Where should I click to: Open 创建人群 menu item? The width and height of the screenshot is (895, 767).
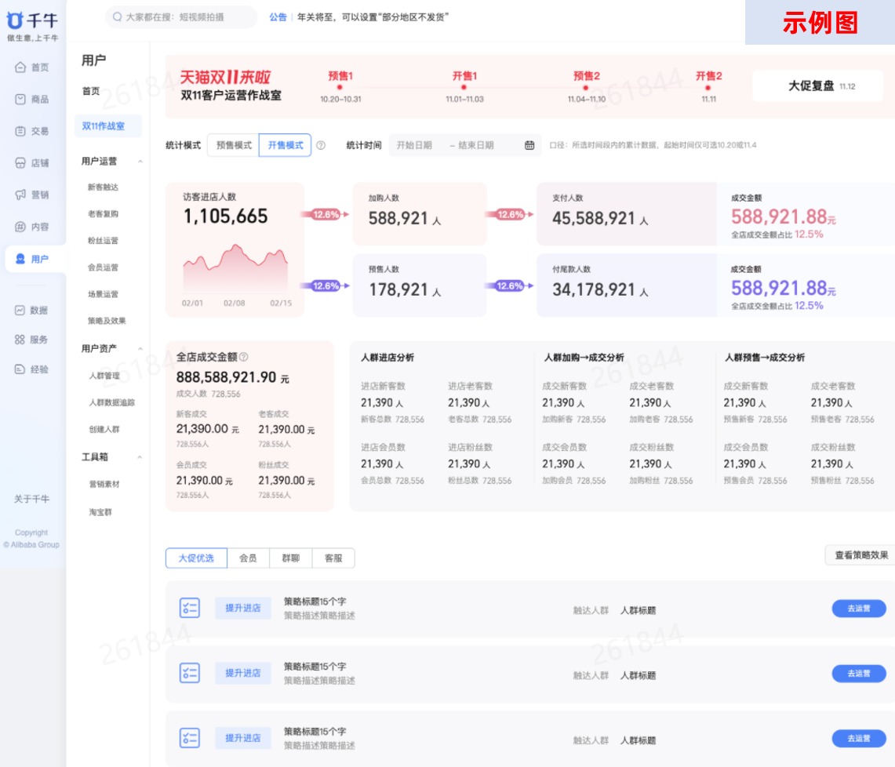coord(104,429)
